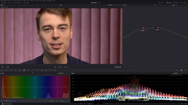Viewport: 188px width, 105px height.
Task: Stop playback
Action: [60, 67]
